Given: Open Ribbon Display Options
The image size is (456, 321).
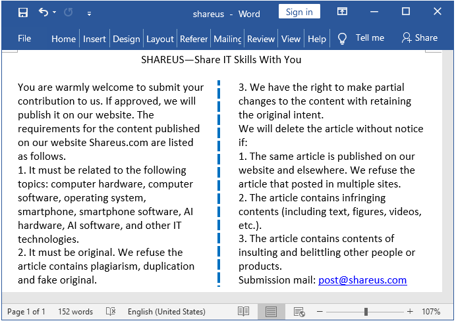Looking at the screenshot, I should (342, 12).
